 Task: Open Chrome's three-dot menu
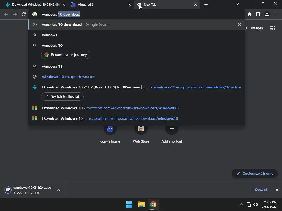click(x=276, y=14)
